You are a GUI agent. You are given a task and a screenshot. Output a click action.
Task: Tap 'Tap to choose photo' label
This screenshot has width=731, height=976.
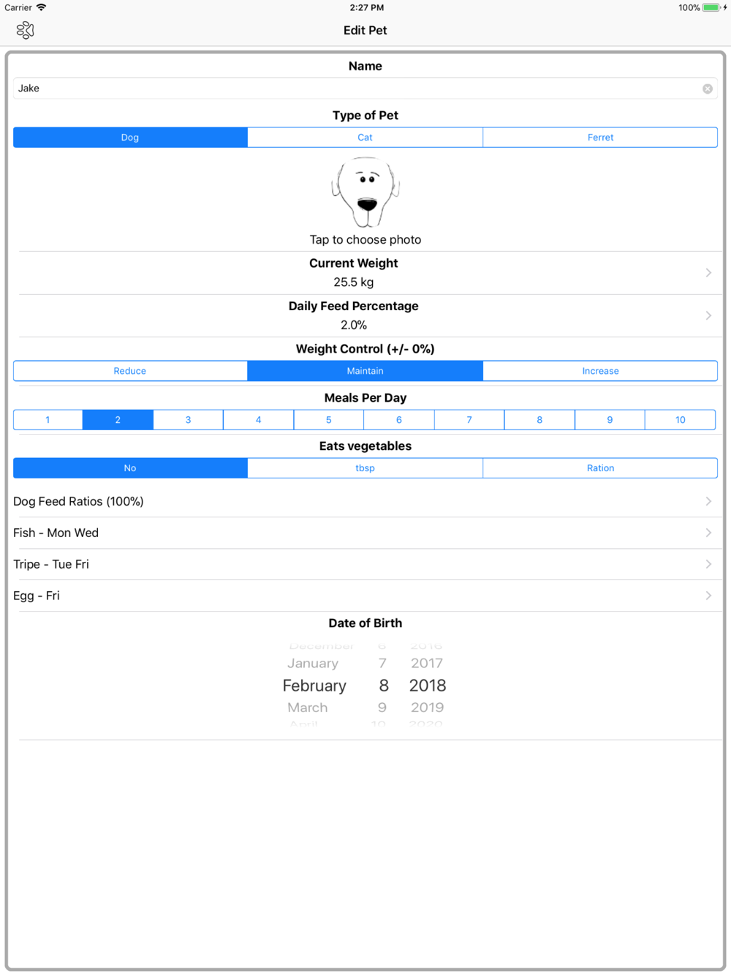[x=365, y=240]
